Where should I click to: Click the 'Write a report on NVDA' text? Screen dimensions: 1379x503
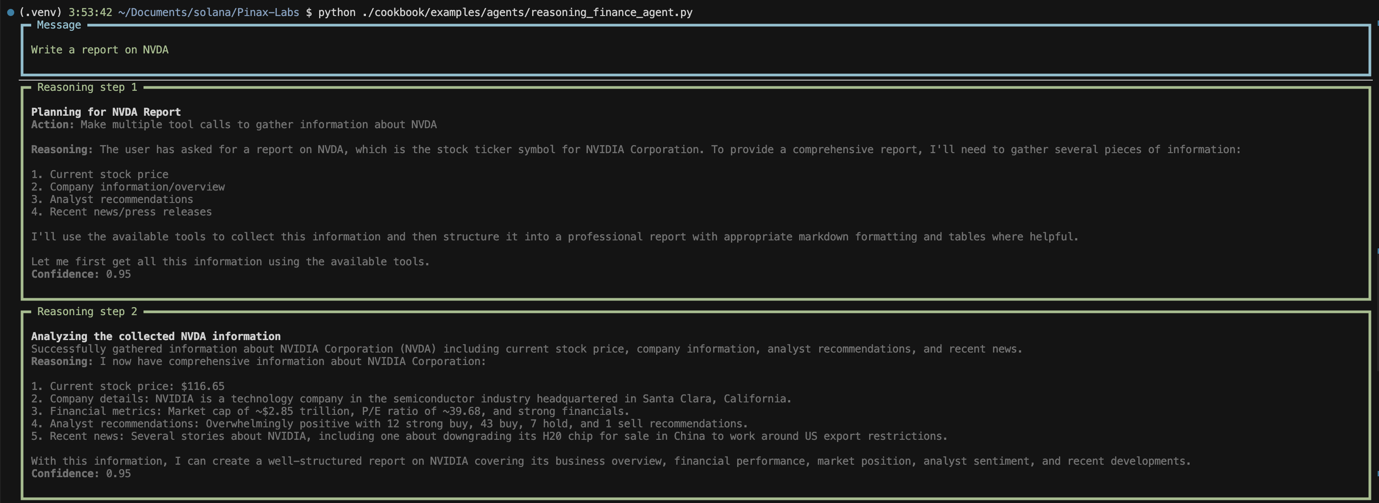[99, 50]
